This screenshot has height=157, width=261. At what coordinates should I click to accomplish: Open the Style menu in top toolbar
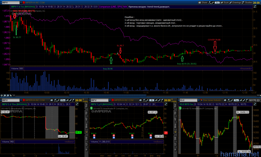(224, 2)
